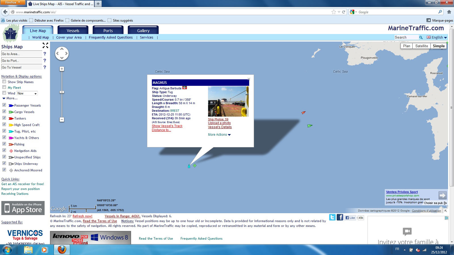
Task: Click Show Vessel's Track link
Action: coord(167,126)
